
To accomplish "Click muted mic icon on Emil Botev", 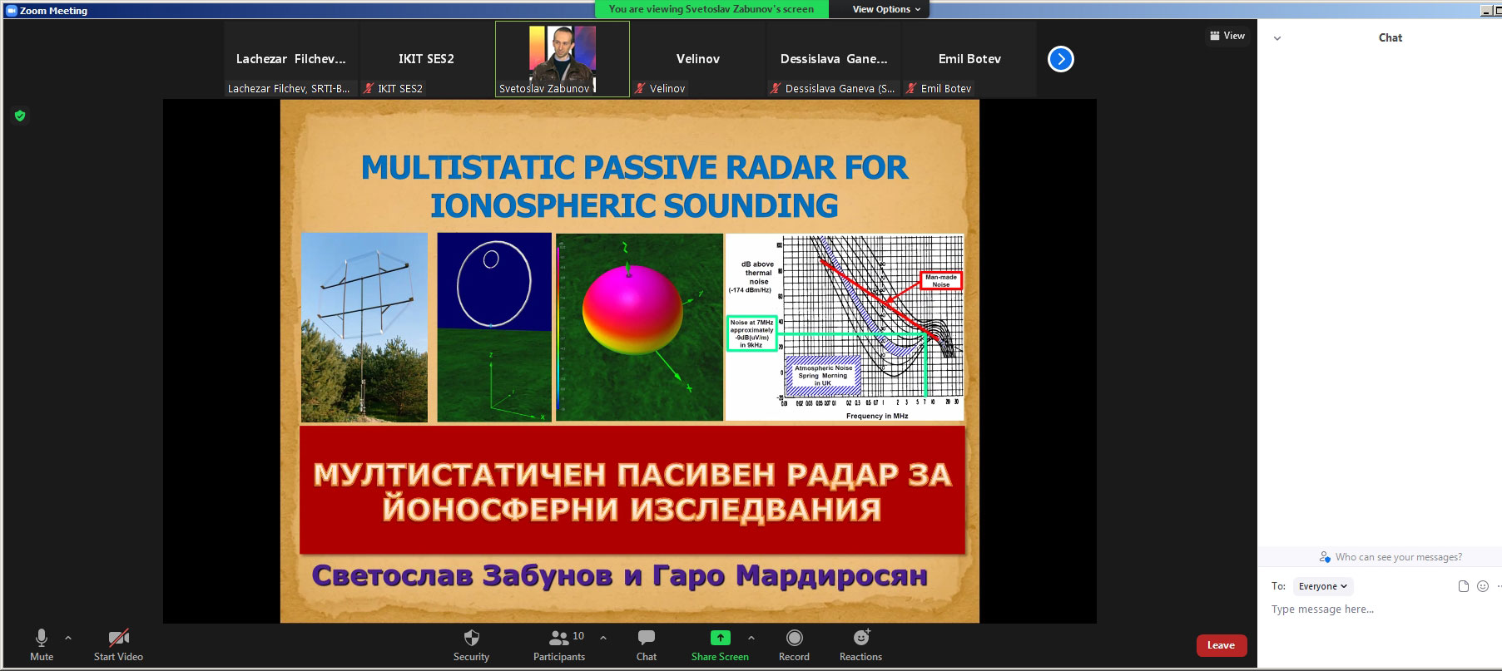I will point(912,88).
